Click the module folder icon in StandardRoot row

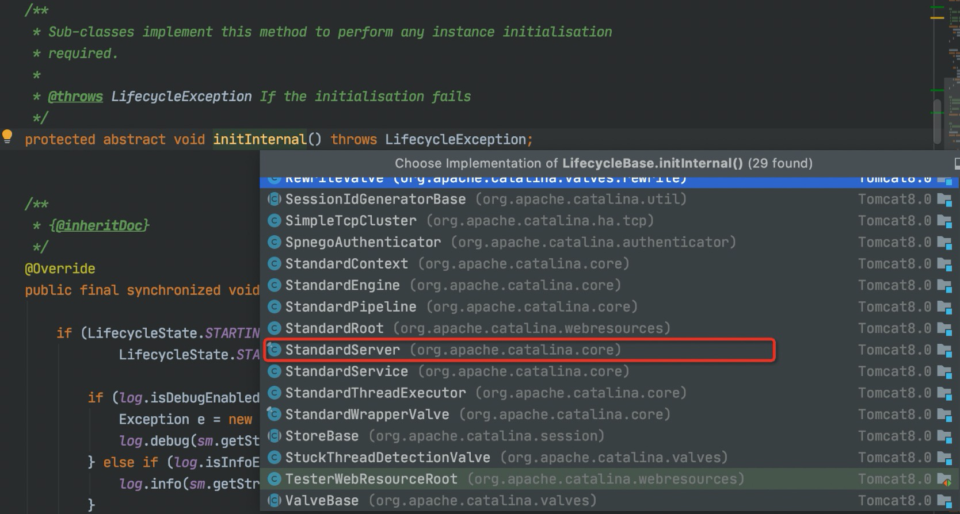point(944,329)
